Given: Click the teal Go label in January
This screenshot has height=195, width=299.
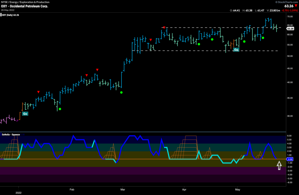Looking at the screenshot, I should (25, 114).
